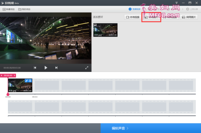The height and width of the screenshot is (133, 201).
Task: Step playhead time backward with left arrow
Action: tap(1, 75)
